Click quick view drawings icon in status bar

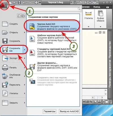[x=99, y=102]
